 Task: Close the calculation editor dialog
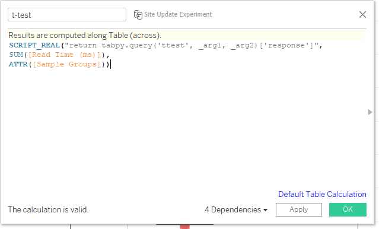pos(362,14)
